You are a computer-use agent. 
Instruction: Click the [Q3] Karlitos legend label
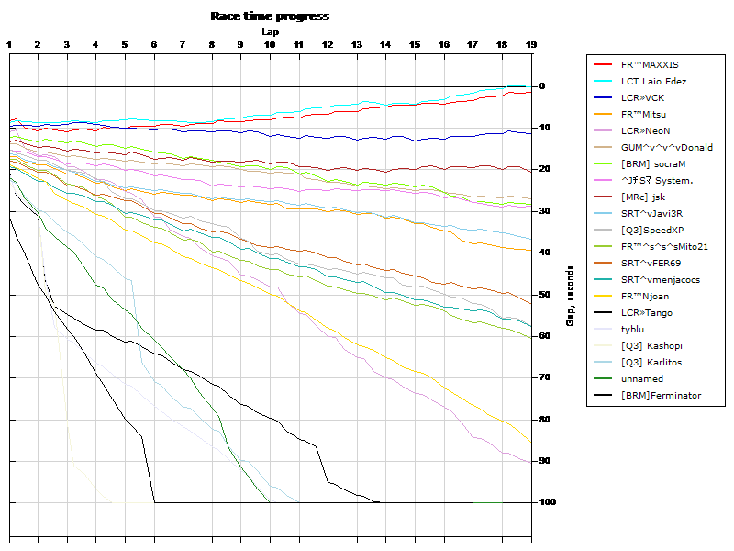tap(652, 363)
